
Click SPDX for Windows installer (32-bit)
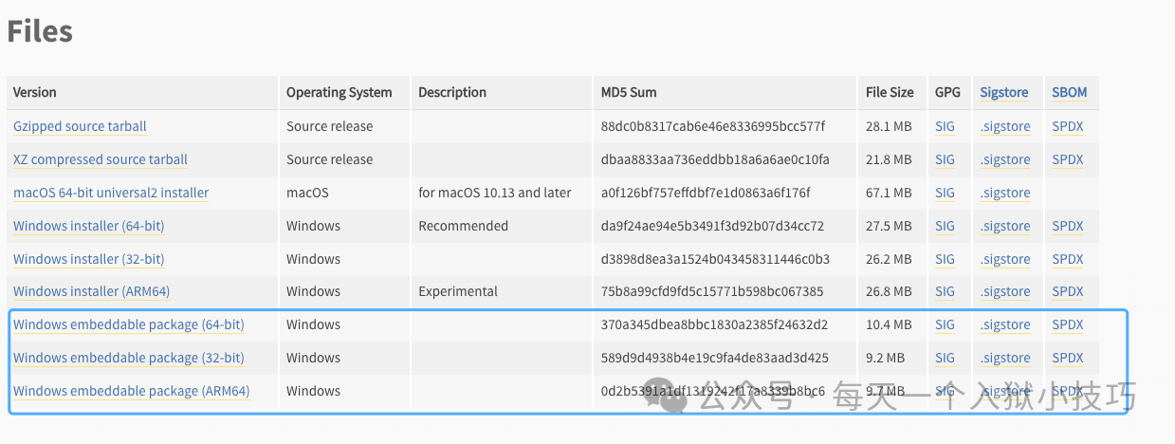[x=1067, y=259]
